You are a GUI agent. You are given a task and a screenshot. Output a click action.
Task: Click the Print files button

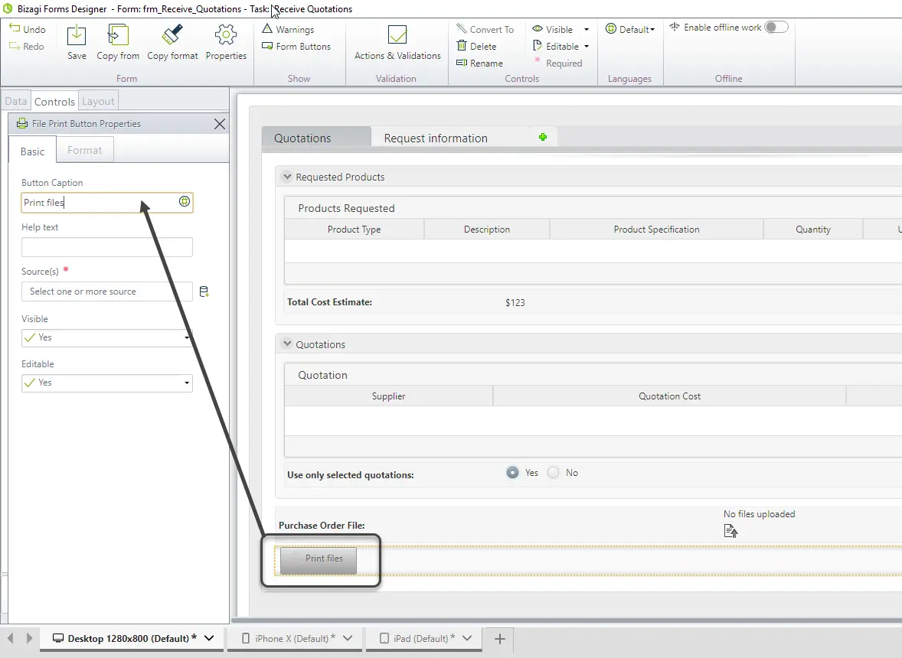318,560
